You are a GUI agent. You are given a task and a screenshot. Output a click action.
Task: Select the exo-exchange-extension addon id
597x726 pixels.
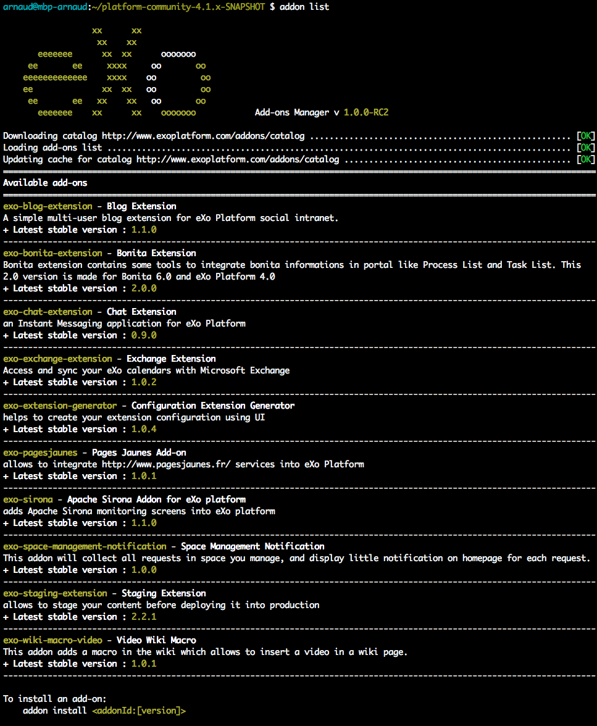click(x=57, y=359)
